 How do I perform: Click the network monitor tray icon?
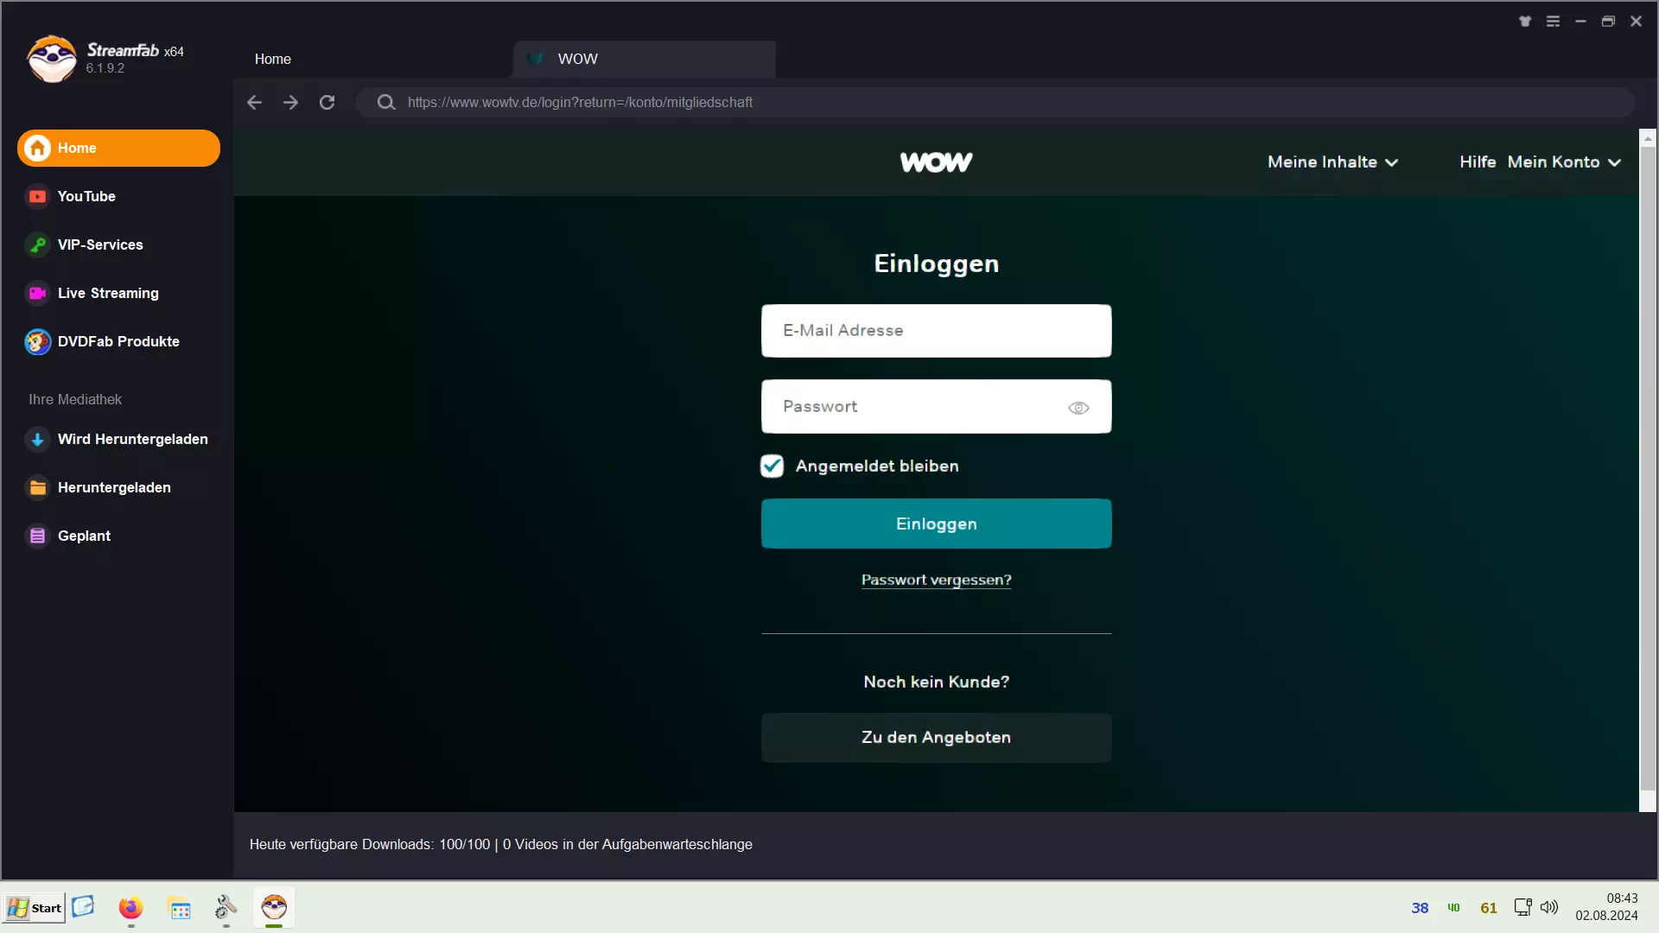point(1522,907)
